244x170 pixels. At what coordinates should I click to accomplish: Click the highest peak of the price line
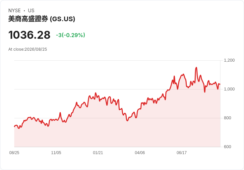(x=196, y=68)
